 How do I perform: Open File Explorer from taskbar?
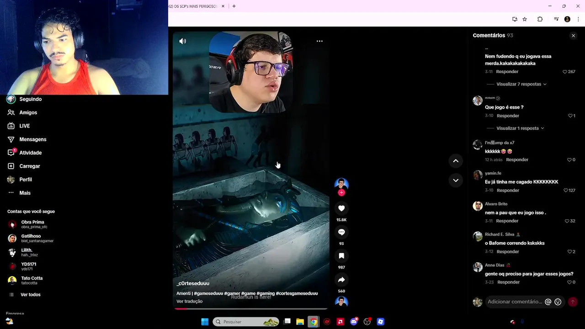tap(300, 322)
